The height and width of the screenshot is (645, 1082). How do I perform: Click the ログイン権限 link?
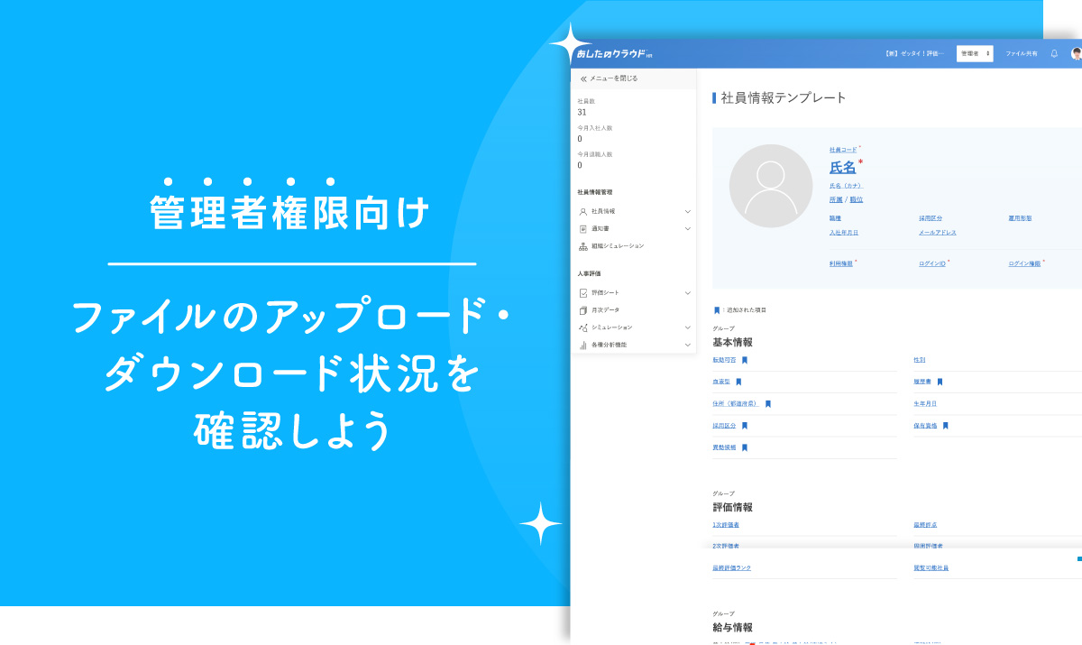point(1024,263)
